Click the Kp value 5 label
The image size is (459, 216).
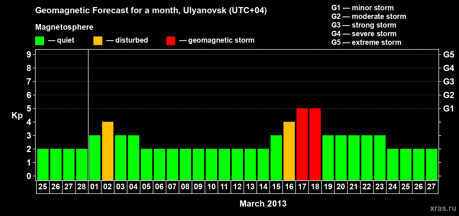(x=29, y=109)
